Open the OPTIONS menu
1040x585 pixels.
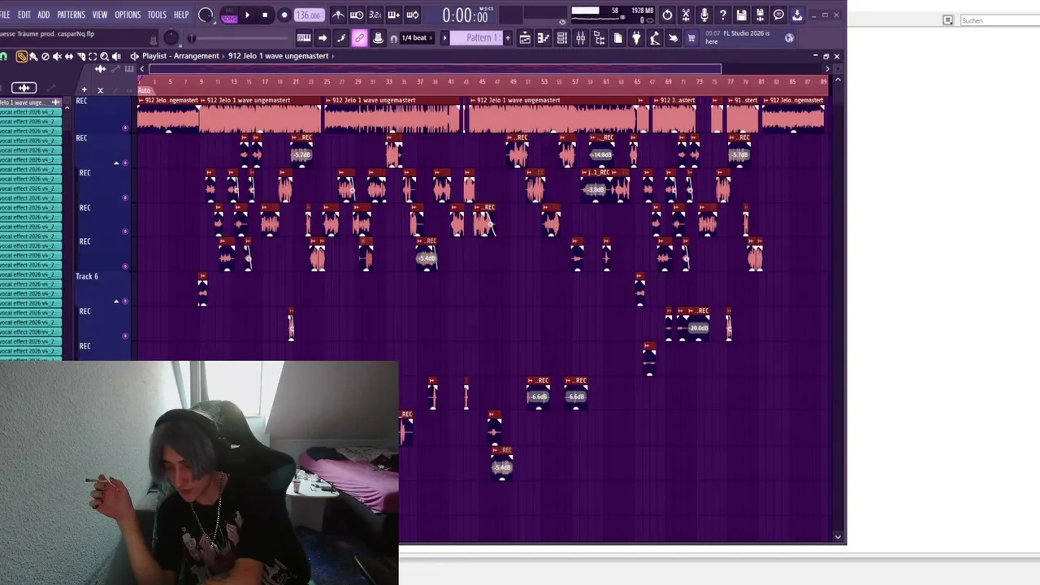(x=128, y=15)
